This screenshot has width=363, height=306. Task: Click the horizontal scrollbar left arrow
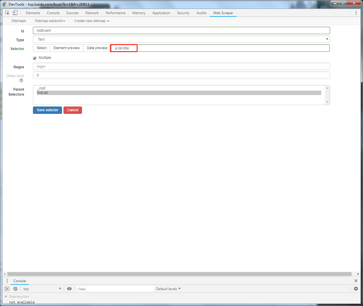coord(5,274)
